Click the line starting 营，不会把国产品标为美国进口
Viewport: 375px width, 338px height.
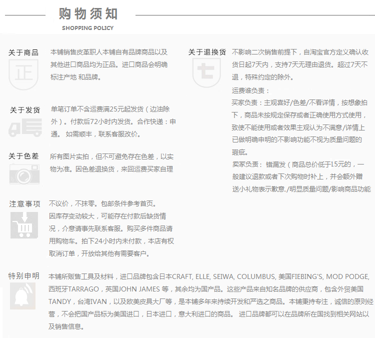(x=209, y=314)
